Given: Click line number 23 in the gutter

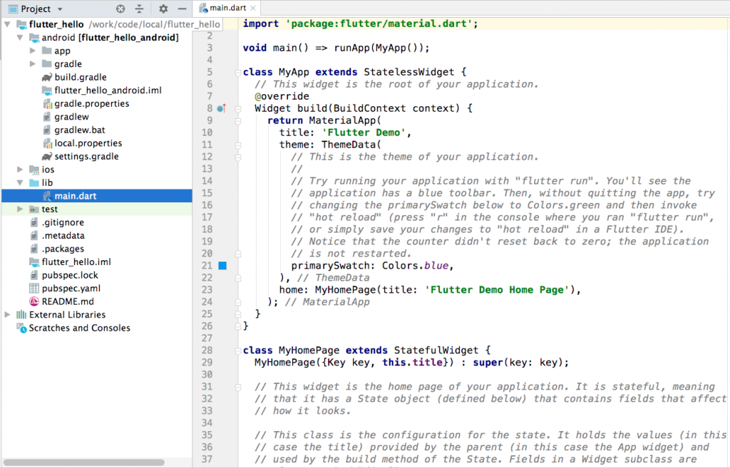Looking at the screenshot, I should (x=207, y=290).
